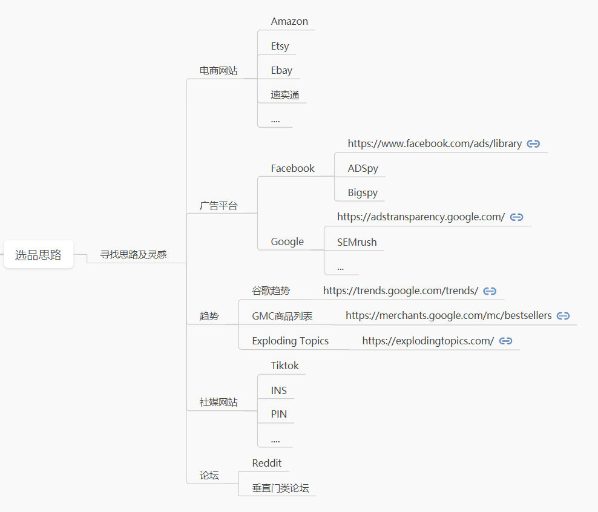Image resolution: width=598 pixels, height=512 pixels.
Task: Click the Tiktok node
Action: click(284, 366)
